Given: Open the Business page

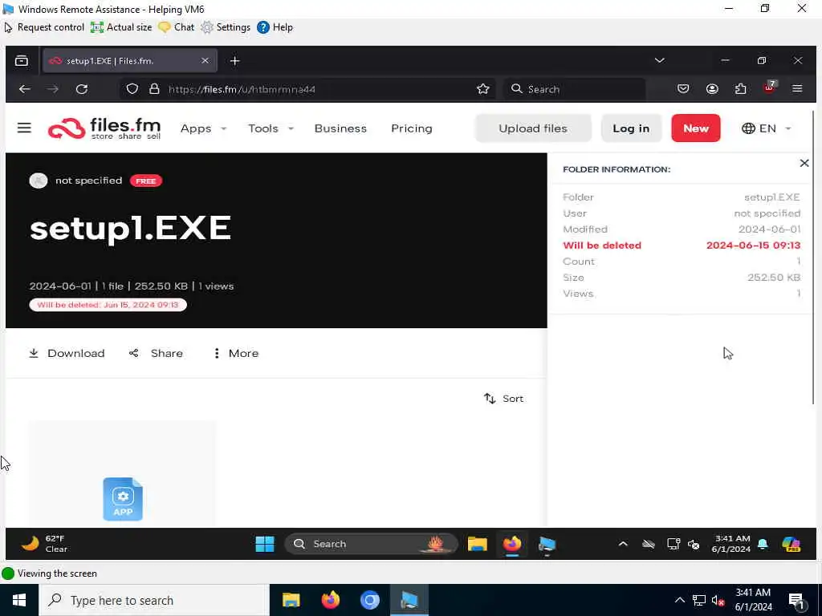Looking at the screenshot, I should [x=340, y=128].
